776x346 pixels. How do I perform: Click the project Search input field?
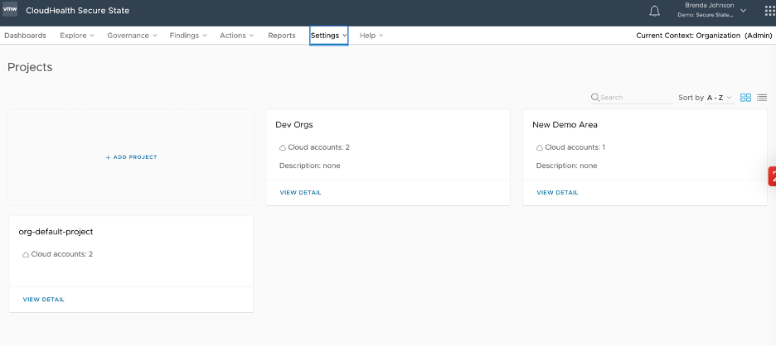(634, 98)
